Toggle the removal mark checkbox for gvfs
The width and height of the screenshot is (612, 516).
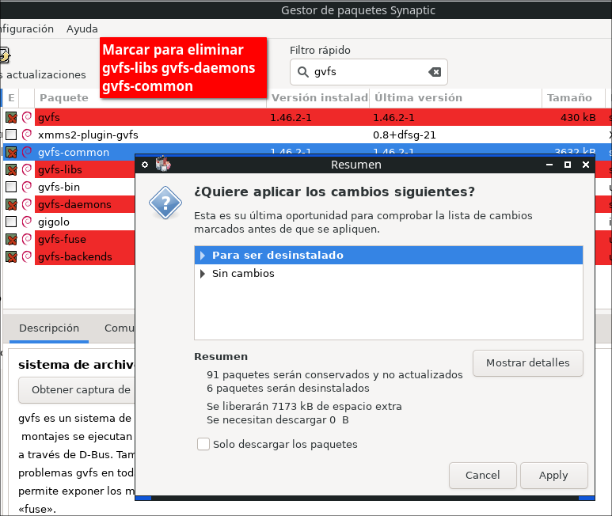11,117
